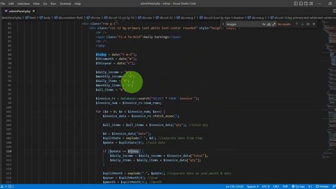Click the $today variable on line 88

coord(101,55)
